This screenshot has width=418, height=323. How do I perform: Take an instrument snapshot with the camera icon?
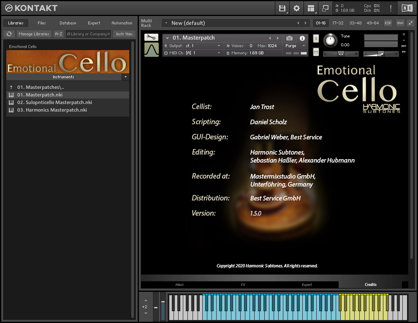point(289,38)
